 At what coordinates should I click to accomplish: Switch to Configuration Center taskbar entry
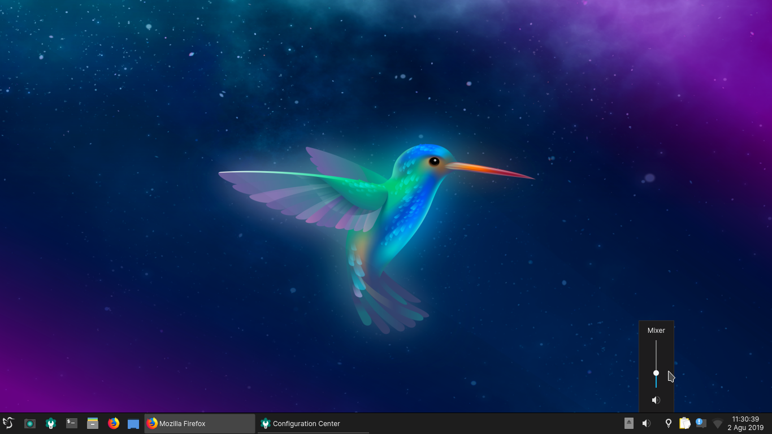pos(313,423)
